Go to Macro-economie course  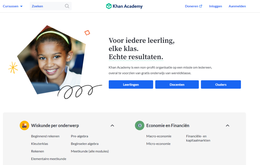tap(159, 136)
